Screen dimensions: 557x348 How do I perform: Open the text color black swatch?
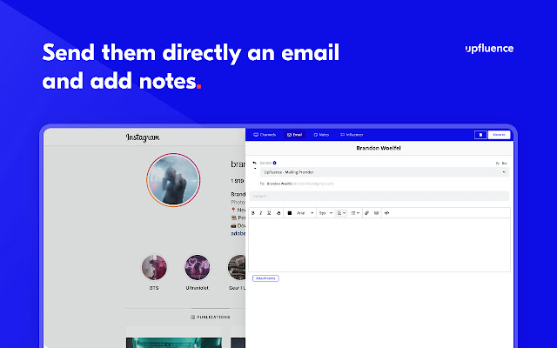coord(290,213)
